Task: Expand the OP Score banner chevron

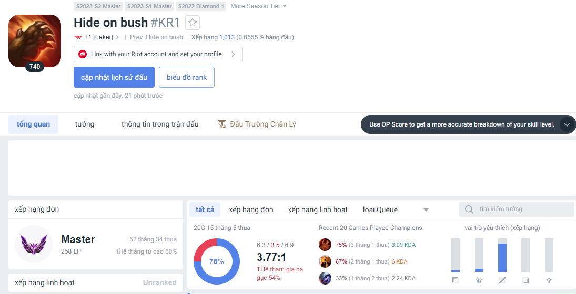Action: point(567,124)
